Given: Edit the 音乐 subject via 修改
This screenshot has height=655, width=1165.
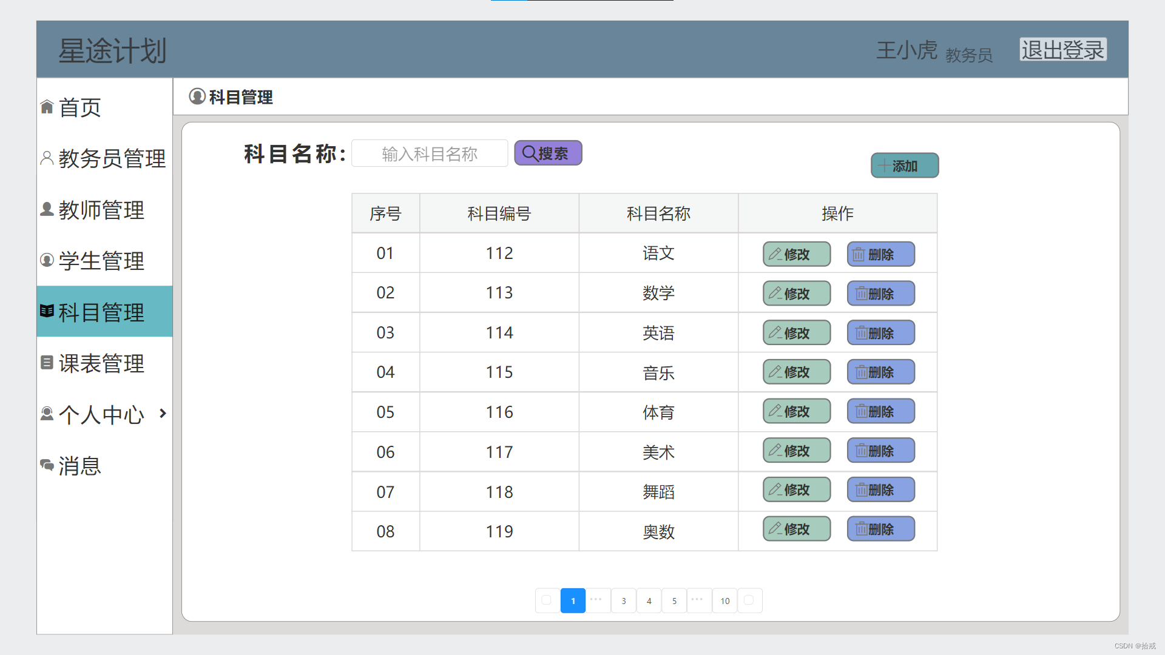Looking at the screenshot, I should click(x=796, y=372).
